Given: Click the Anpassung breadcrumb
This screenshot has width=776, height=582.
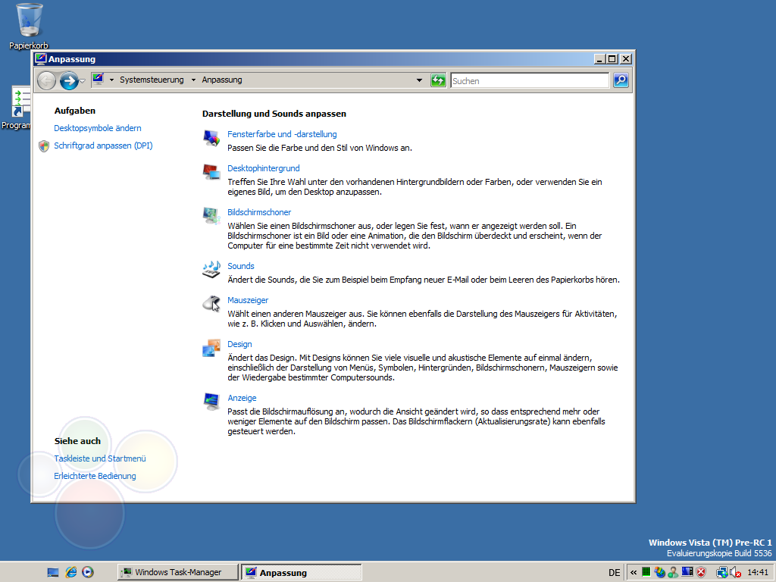Looking at the screenshot, I should point(222,80).
